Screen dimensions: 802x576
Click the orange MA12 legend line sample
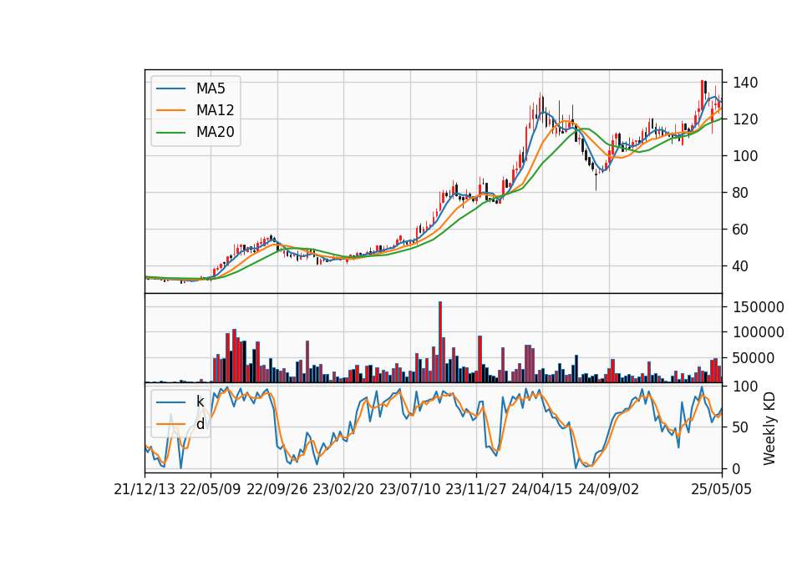[x=170, y=110]
